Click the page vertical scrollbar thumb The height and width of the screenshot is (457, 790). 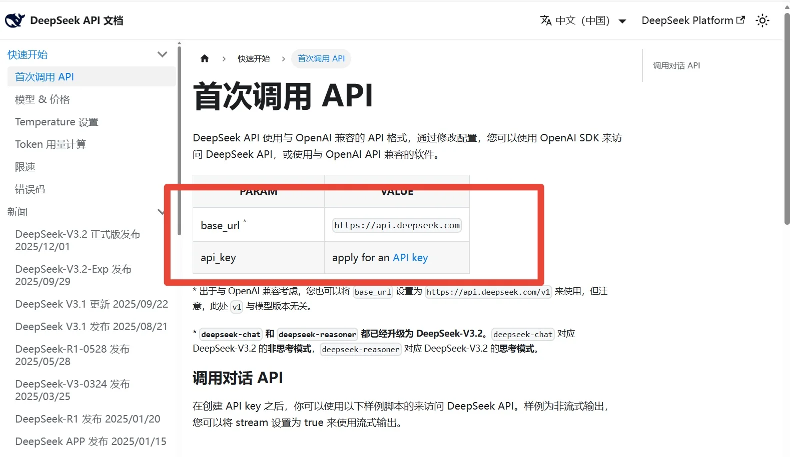tap(787, 119)
